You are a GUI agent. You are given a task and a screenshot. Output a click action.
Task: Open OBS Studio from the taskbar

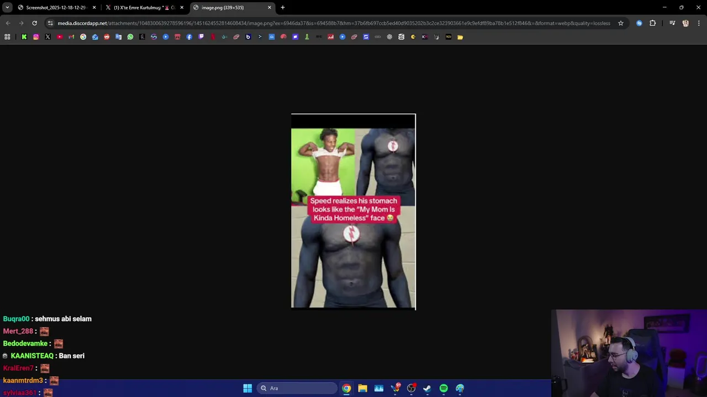(x=411, y=388)
